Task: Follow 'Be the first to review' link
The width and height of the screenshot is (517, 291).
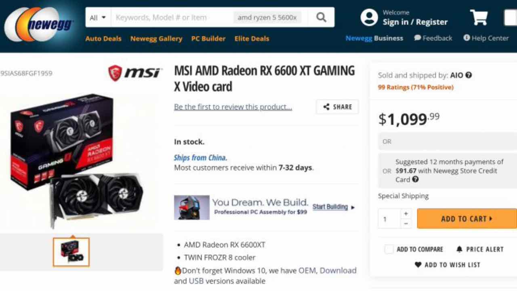Action: pos(233,107)
